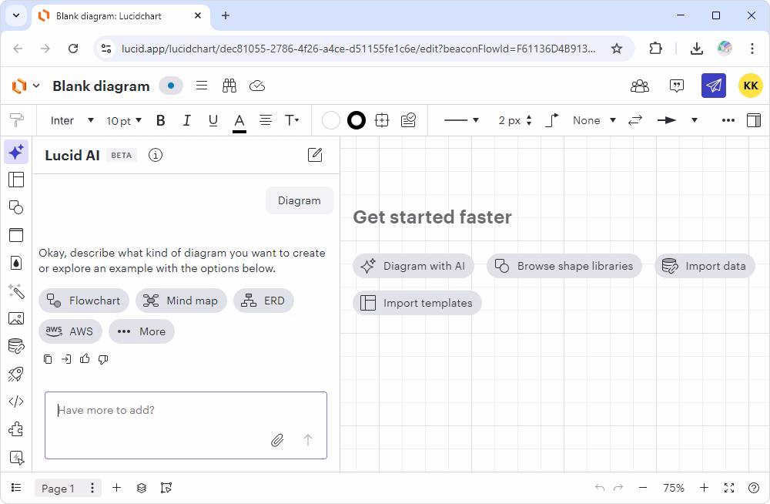Open the Chrome tab search chevron
Image resolution: width=770 pixels, height=504 pixels.
point(16,15)
